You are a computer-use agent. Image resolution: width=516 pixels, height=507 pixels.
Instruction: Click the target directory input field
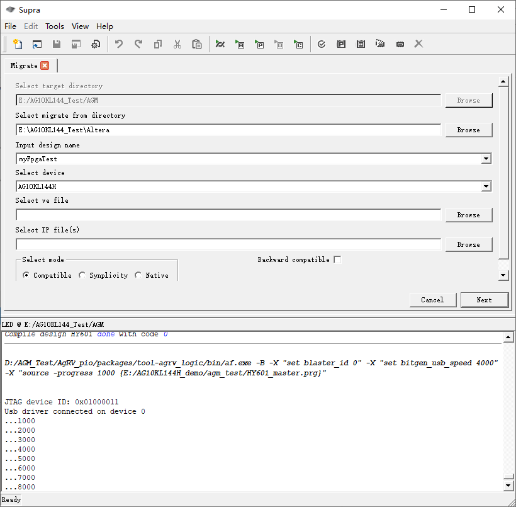tap(228, 100)
